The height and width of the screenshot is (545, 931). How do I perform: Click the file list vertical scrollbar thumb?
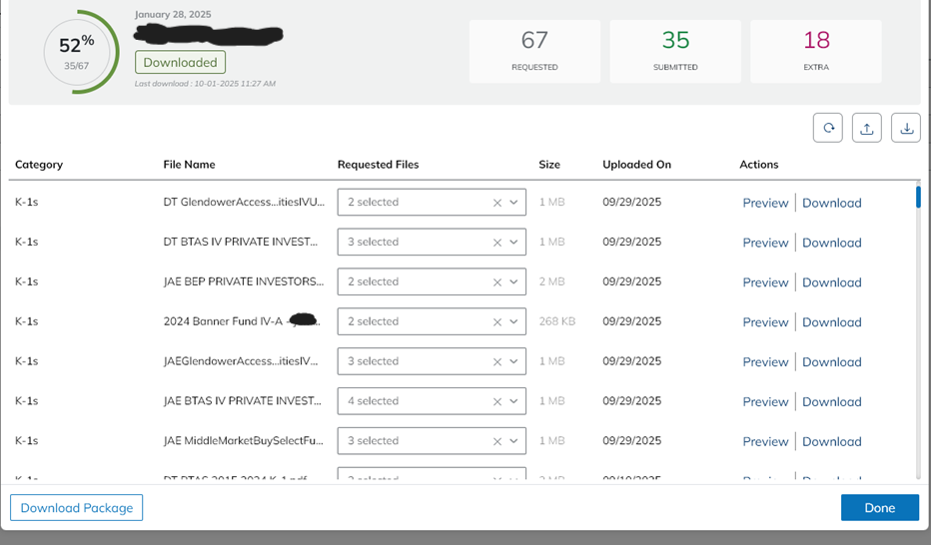pyautogui.click(x=918, y=197)
